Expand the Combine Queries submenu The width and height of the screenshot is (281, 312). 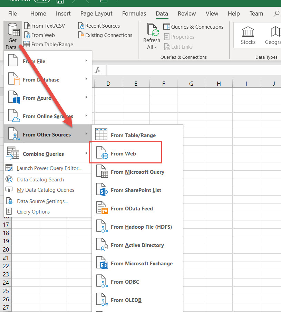pyautogui.click(x=48, y=154)
